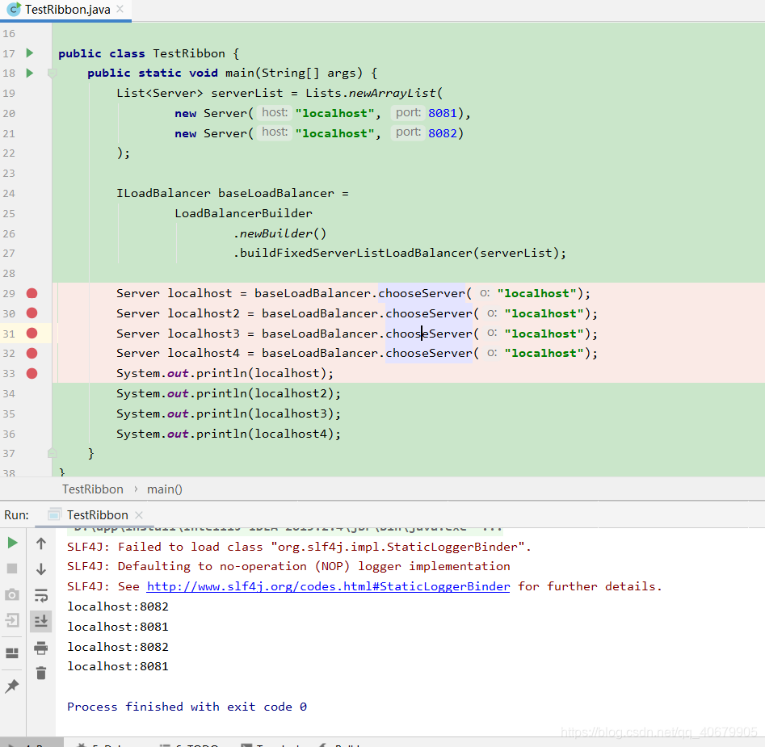Click line number 24 in the gutter

click(x=9, y=194)
